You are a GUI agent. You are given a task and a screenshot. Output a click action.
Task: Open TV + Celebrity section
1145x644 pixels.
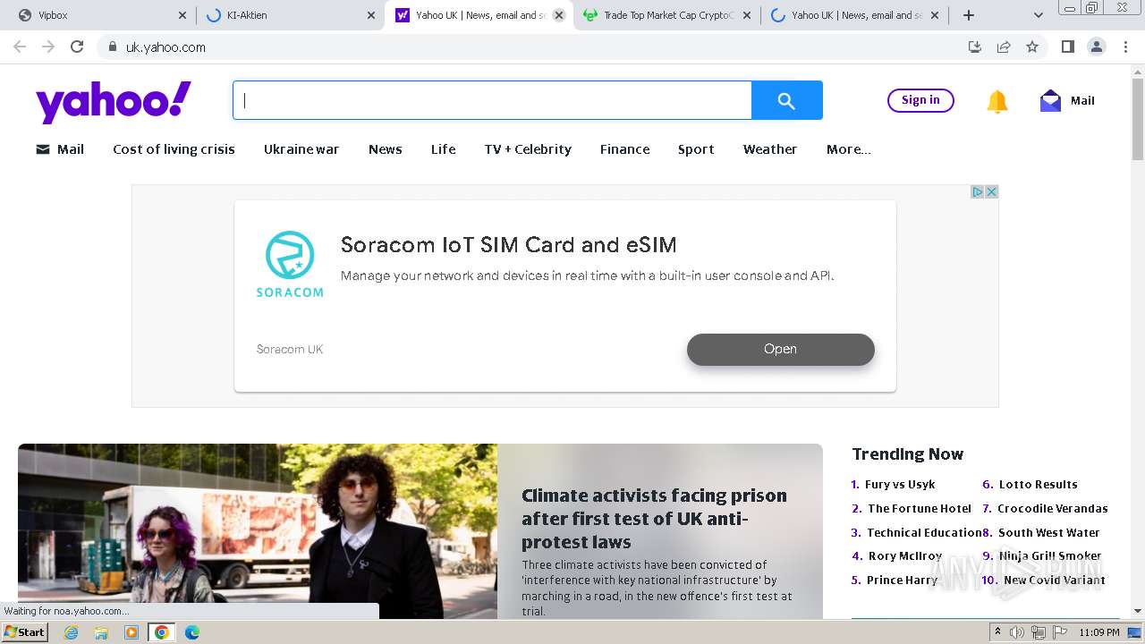pyautogui.click(x=528, y=149)
